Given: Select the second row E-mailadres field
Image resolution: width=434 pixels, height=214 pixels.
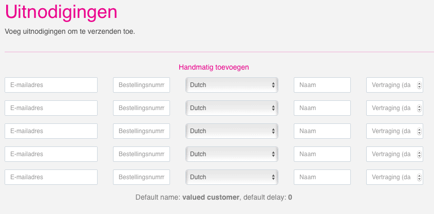Looking at the screenshot, I should tap(51, 108).
